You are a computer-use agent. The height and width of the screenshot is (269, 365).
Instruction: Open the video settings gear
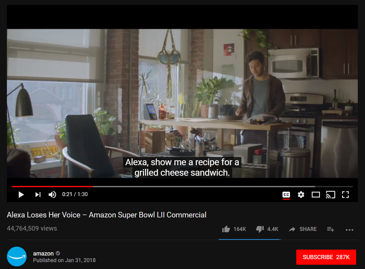pyautogui.click(x=301, y=194)
